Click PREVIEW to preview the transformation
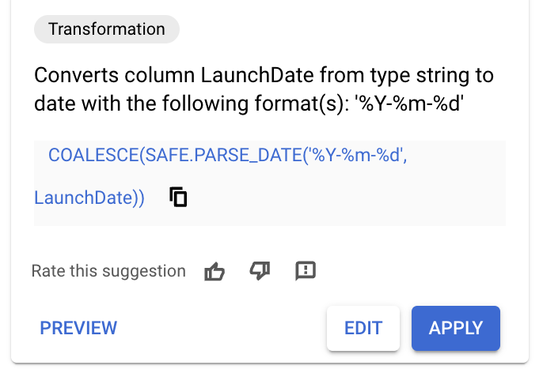 point(78,328)
